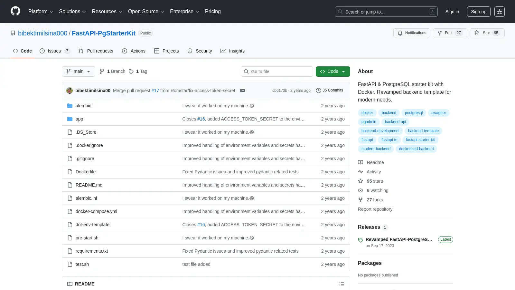Click the Sign up button
This screenshot has height=290, width=515.
coord(479,12)
